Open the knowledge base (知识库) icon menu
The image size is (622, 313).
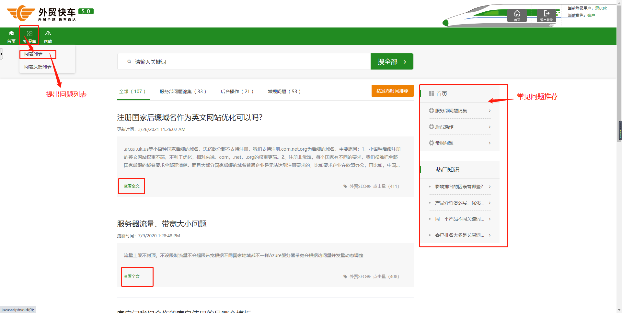[x=29, y=34]
